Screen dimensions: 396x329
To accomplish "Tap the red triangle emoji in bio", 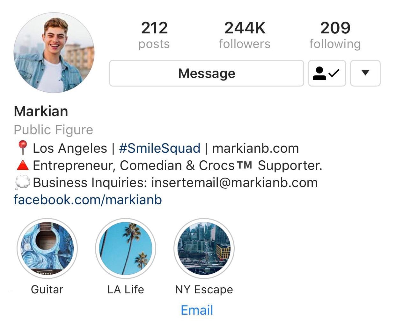I will [22, 165].
